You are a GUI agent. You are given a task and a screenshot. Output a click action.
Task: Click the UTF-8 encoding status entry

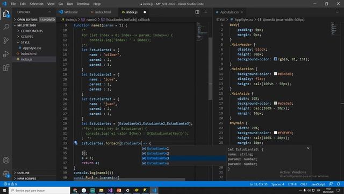click(292, 184)
